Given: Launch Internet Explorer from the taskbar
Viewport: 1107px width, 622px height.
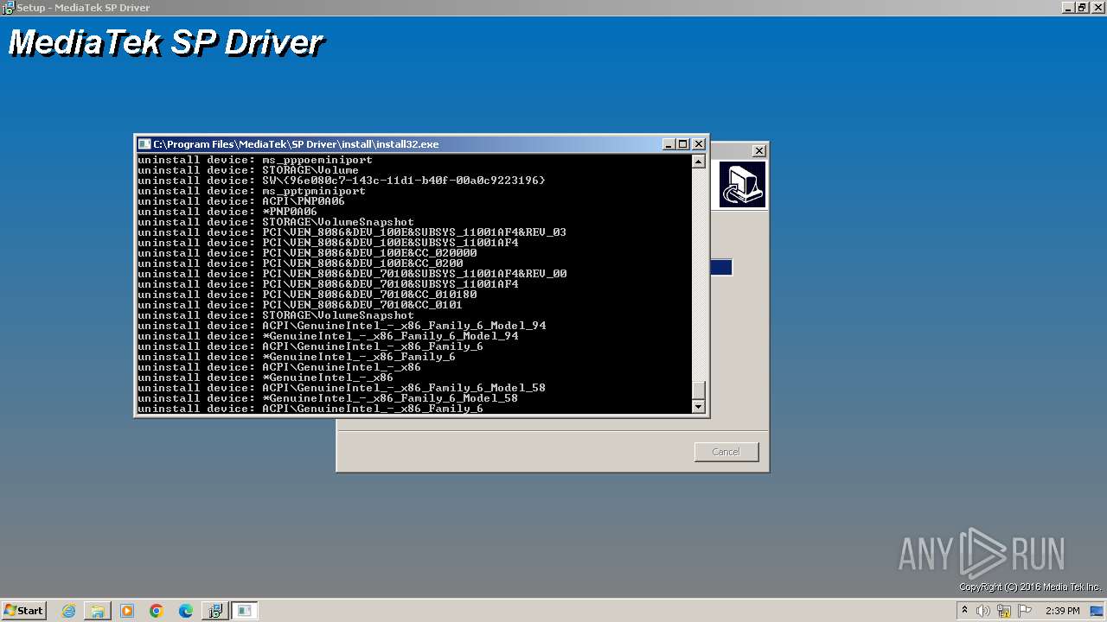Looking at the screenshot, I should 69,611.
